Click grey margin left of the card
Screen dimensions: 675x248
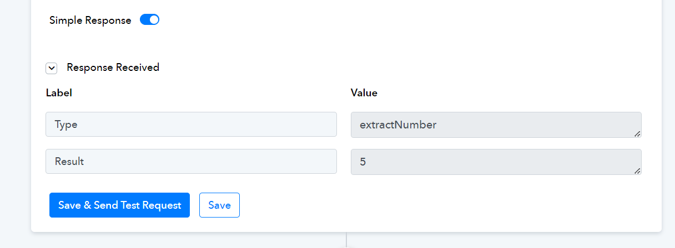[15, 122]
